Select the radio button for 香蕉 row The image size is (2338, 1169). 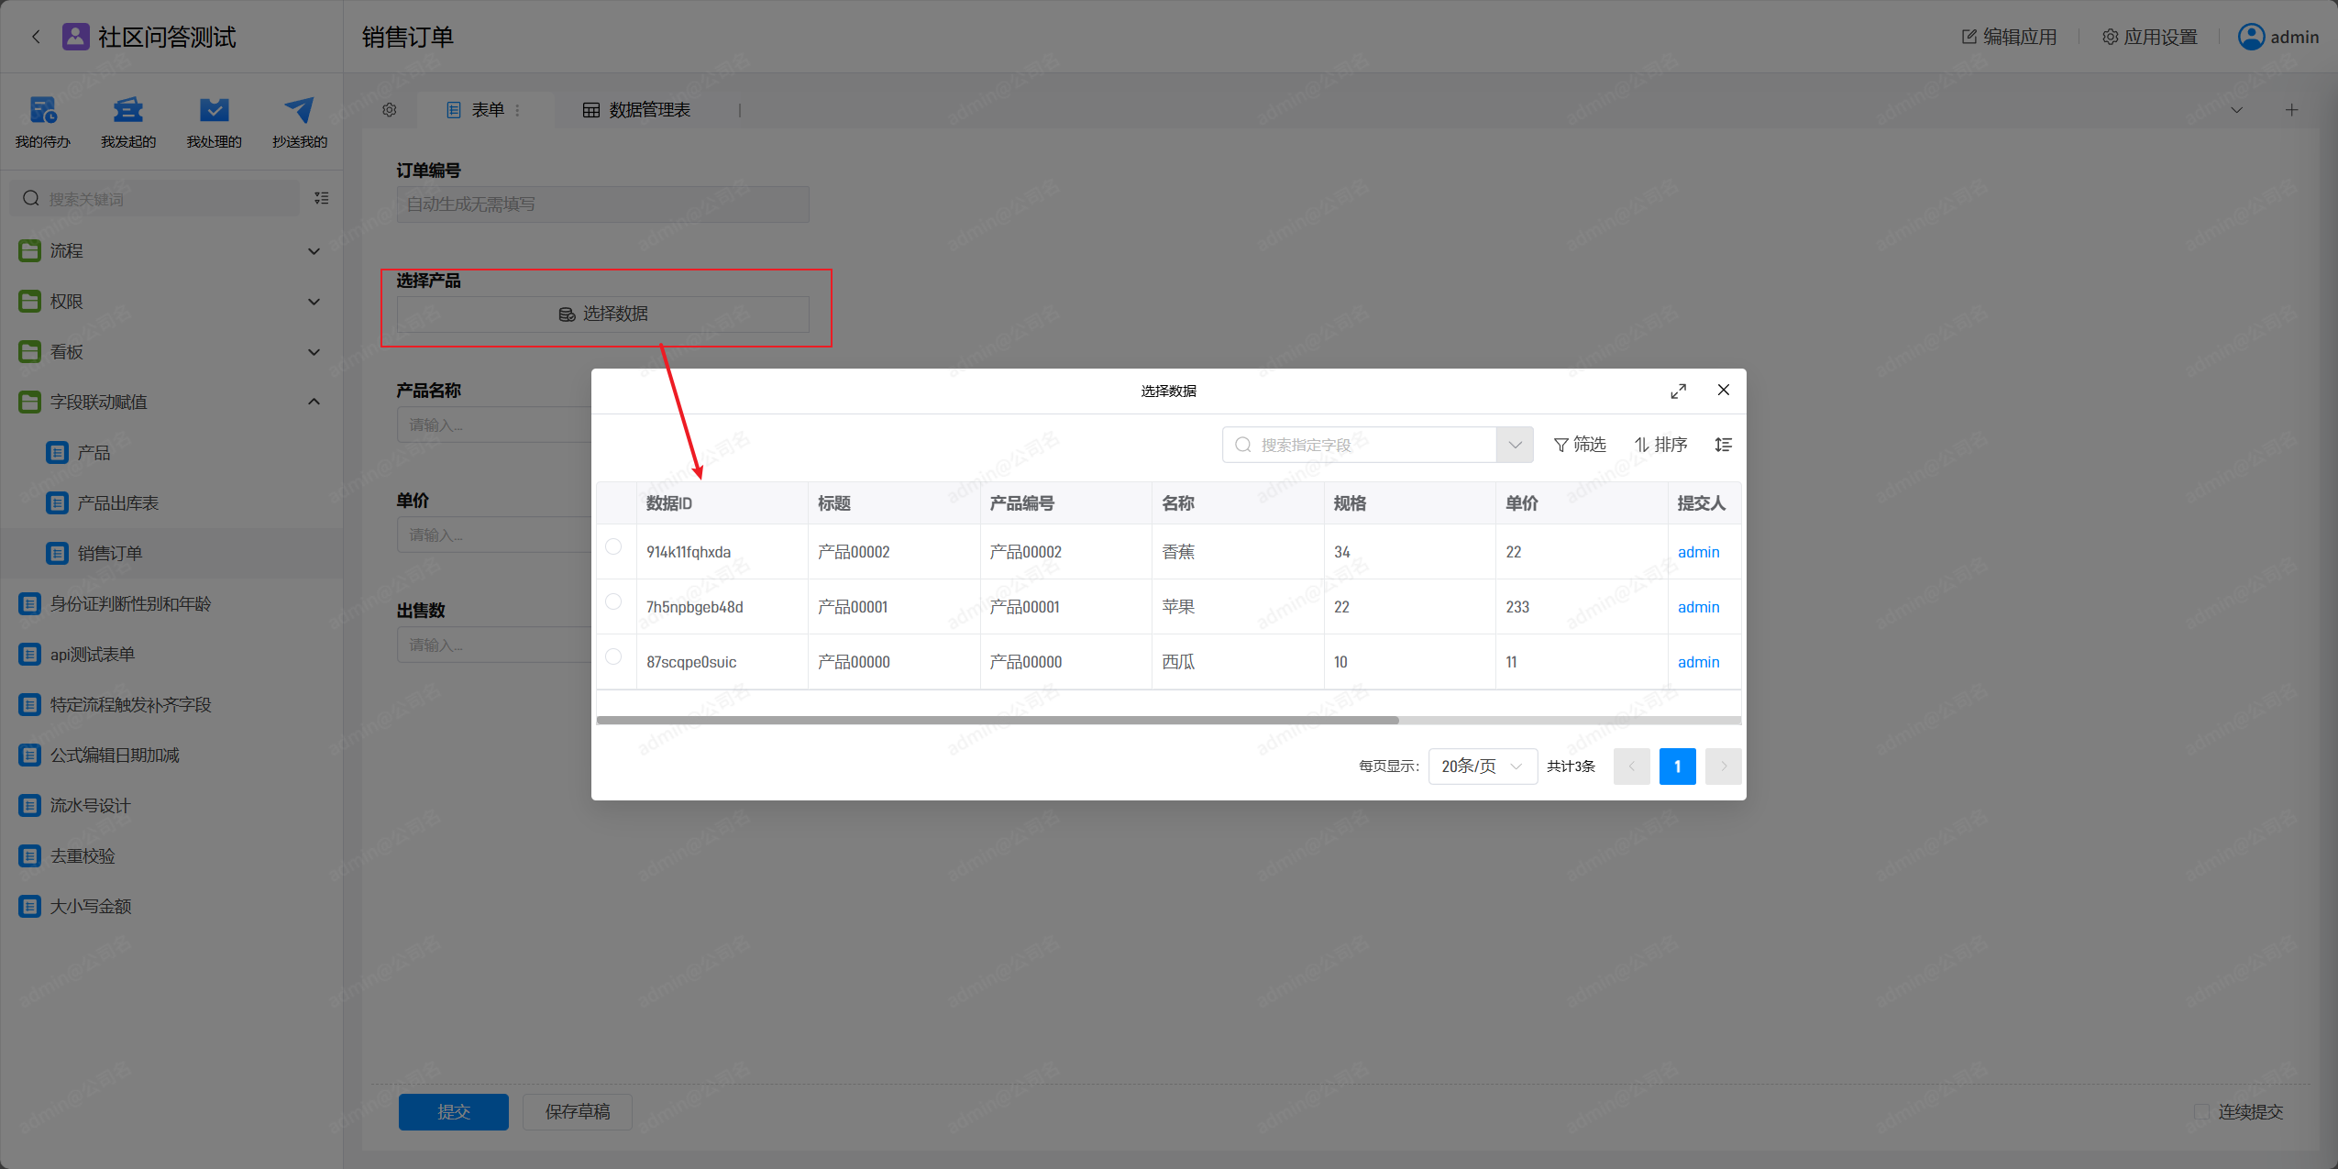pyautogui.click(x=613, y=547)
